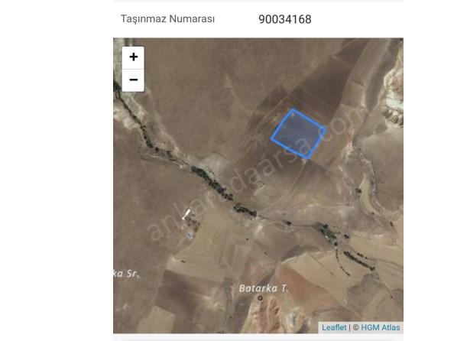Click the right corner of blue parcel

pyautogui.click(x=326, y=128)
